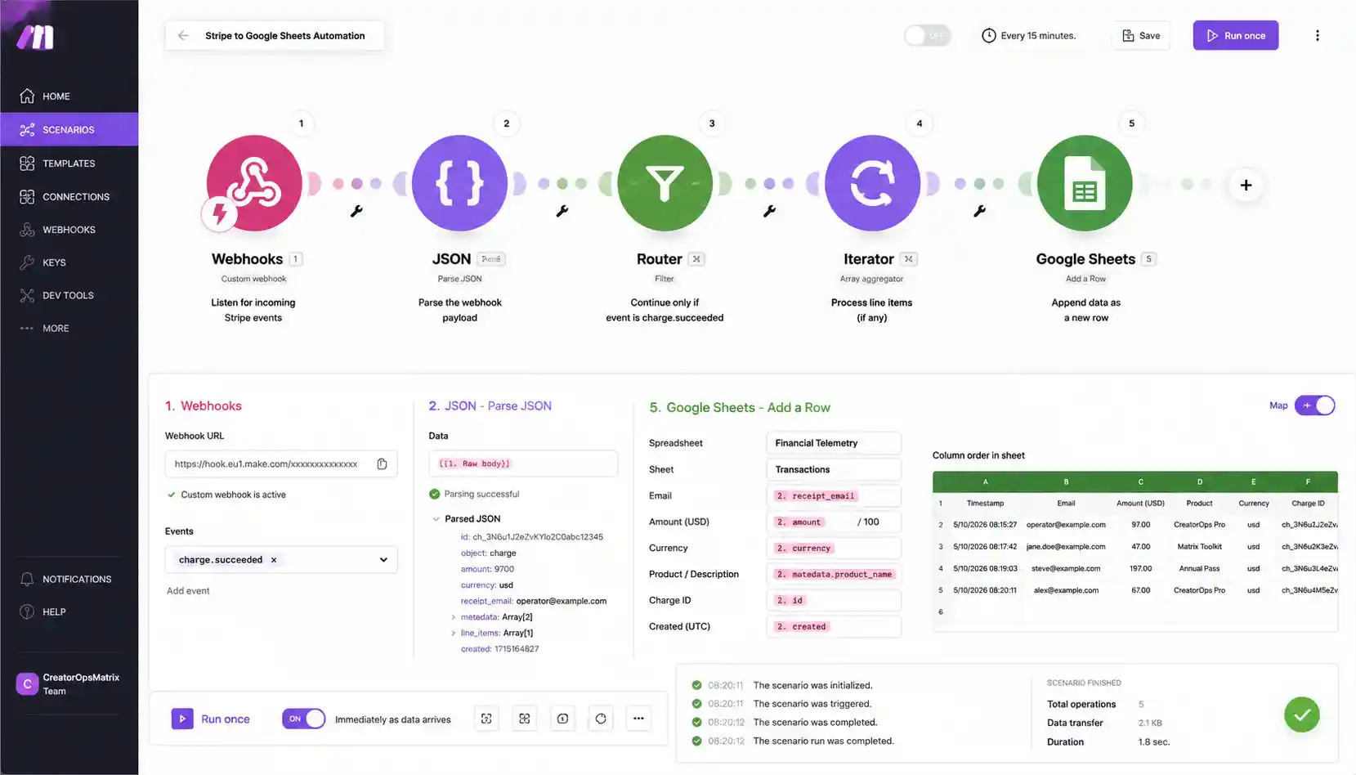1356x775 pixels.
Task: Open the Webhooks module circle
Action: 254,183
